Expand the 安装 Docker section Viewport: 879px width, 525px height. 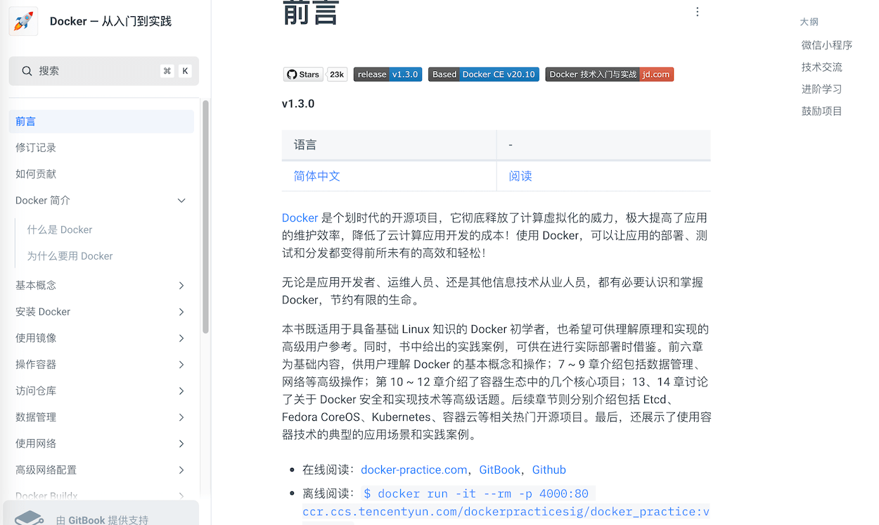pos(181,311)
